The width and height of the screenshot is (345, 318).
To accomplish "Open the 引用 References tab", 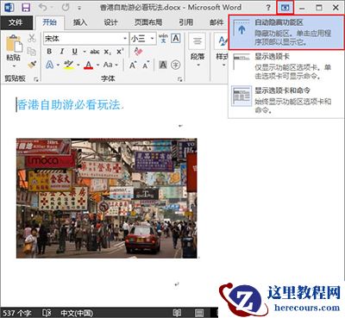I will pyautogui.click(x=186, y=22).
